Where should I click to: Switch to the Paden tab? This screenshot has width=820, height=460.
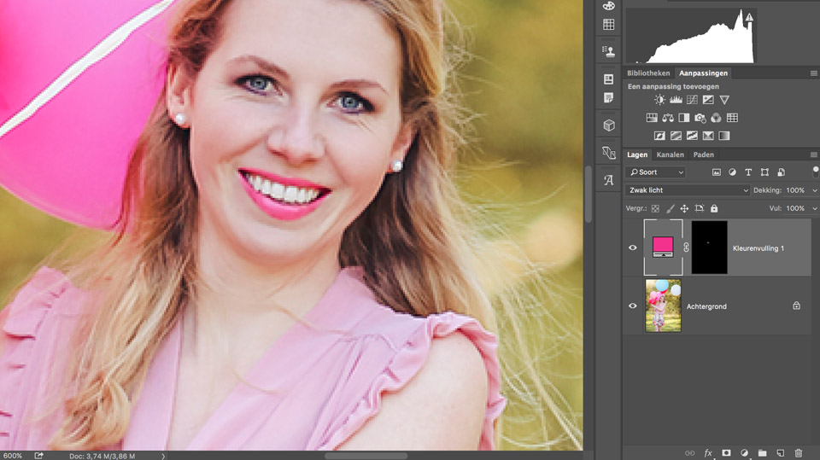pyautogui.click(x=703, y=154)
